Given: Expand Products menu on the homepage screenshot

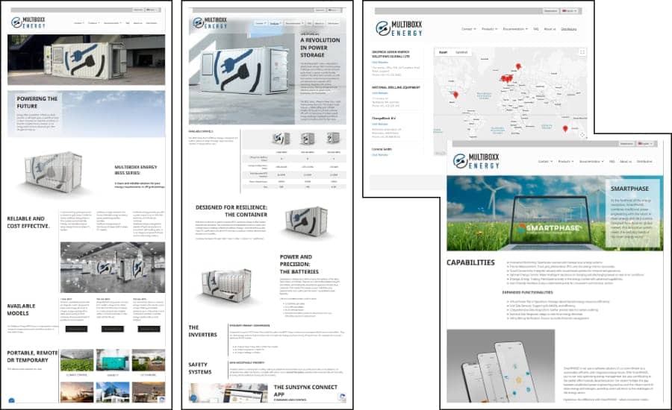Looking at the screenshot, I should 94,23.
